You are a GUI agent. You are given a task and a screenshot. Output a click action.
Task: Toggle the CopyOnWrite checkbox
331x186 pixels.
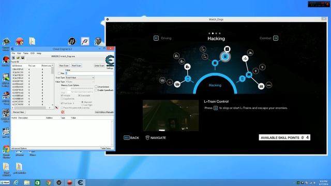(x=62, y=99)
